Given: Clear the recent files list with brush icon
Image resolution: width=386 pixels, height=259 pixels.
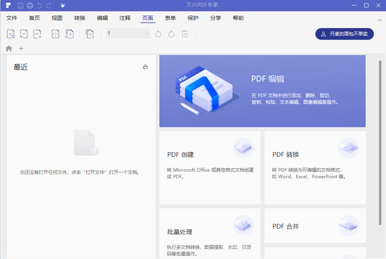Looking at the screenshot, I should click(145, 67).
